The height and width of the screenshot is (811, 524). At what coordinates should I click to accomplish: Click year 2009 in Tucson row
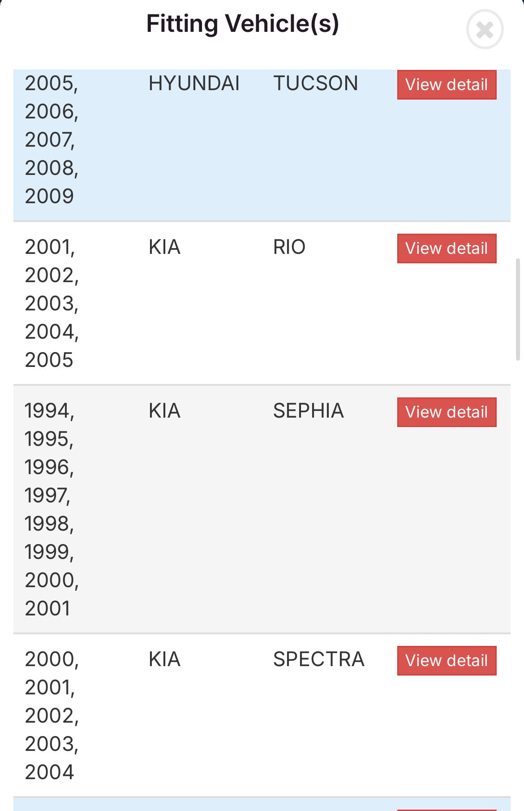tap(49, 196)
